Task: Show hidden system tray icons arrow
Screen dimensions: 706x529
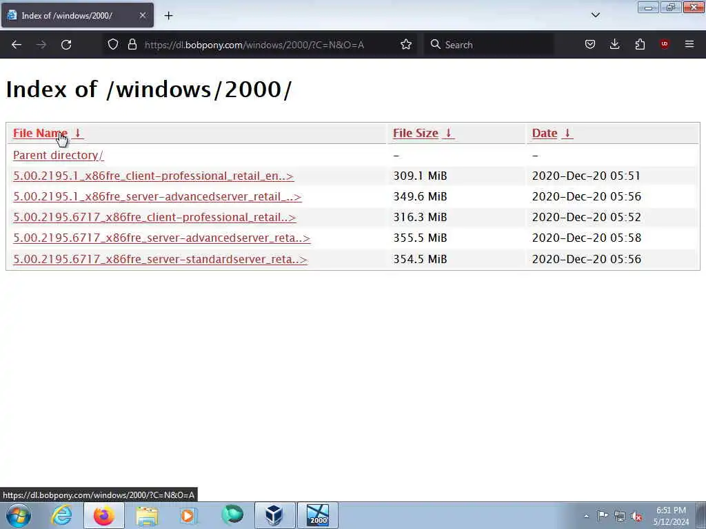Action: 586,516
